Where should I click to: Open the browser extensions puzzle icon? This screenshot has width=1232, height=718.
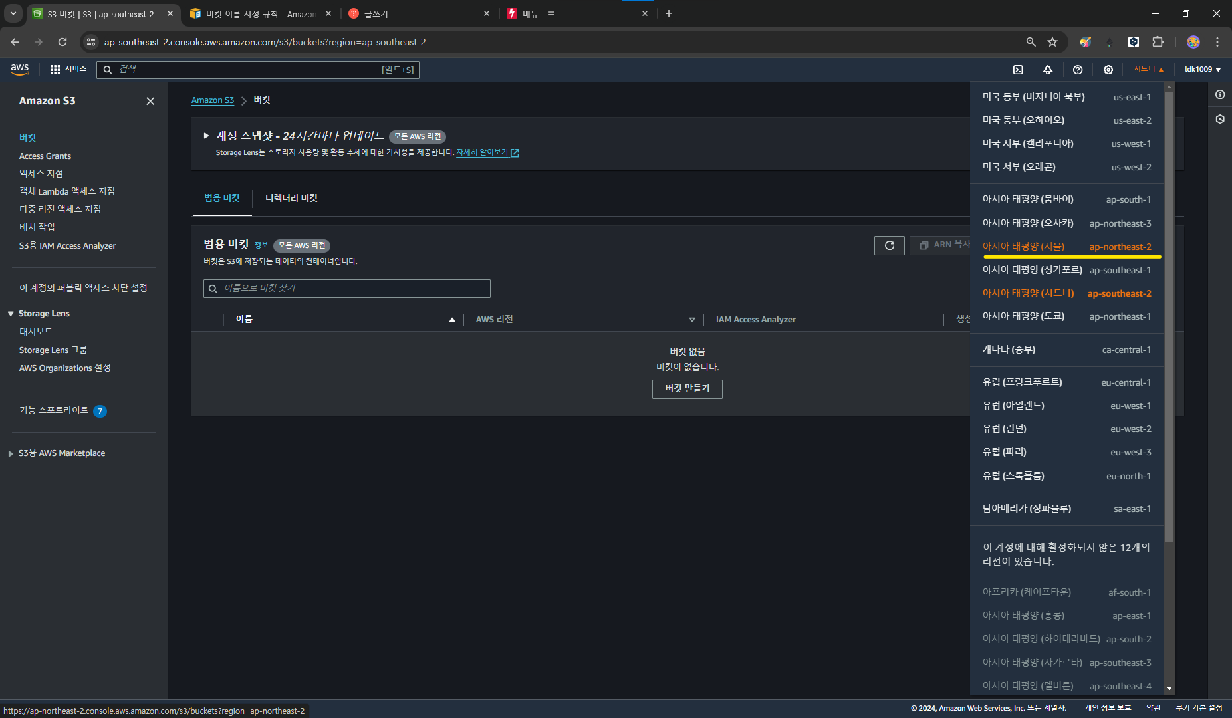(1158, 42)
